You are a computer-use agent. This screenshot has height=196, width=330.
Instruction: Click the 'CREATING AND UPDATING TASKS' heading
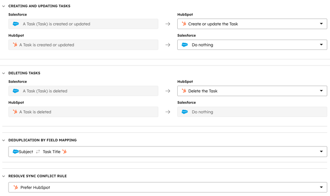tap(39, 6)
